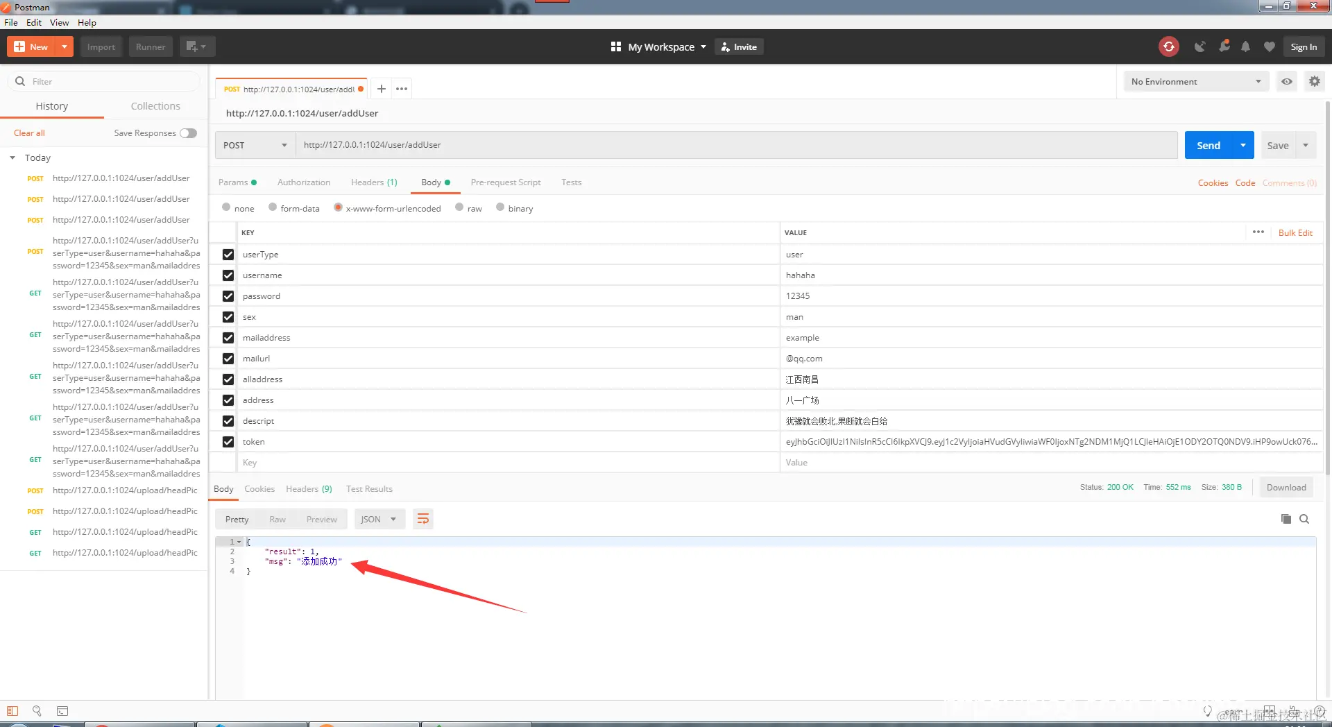The width and height of the screenshot is (1332, 727).
Task: Search the response body with magnifier icon
Action: (1304, 519)
